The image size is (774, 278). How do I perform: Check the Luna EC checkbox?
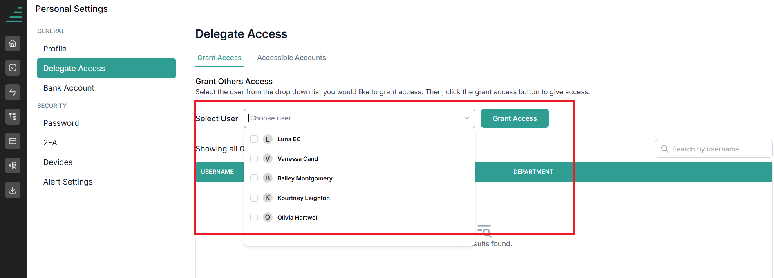pyautogui.click(x=254, y=139)
